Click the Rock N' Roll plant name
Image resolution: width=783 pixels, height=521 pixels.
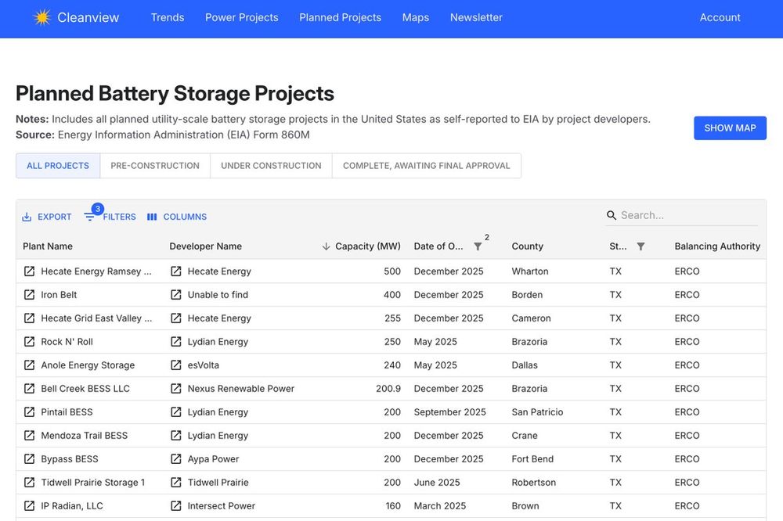[67, 341]
